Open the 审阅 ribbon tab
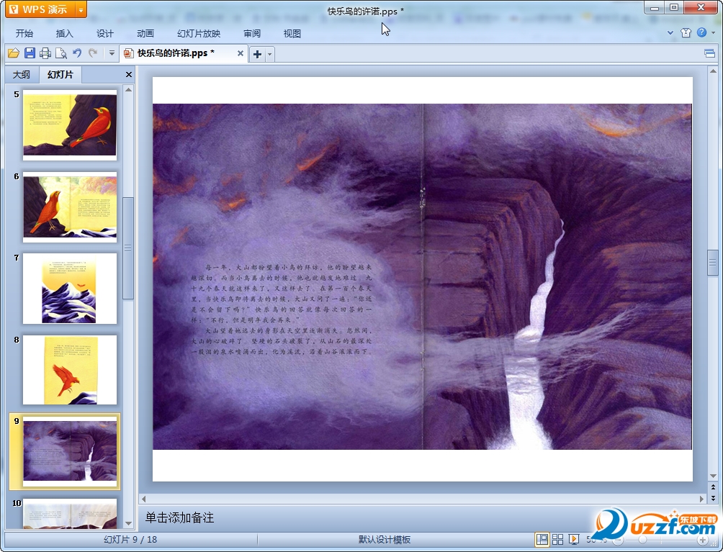This screenshot has height=552, width=723. pyautogui.click(x=252, y=34)
